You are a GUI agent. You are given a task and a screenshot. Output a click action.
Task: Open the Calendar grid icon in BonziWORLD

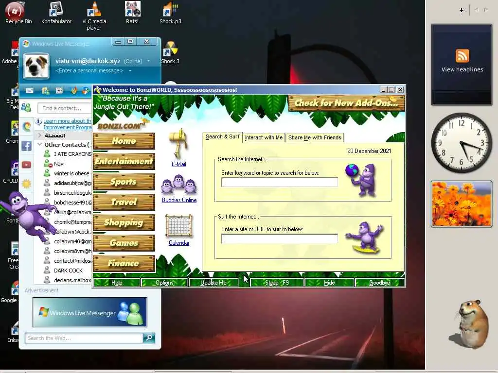coord(179,226)
